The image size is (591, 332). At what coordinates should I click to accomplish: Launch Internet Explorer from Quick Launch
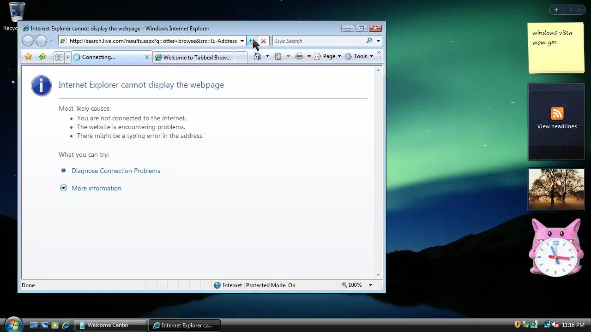tap(66, 325)
